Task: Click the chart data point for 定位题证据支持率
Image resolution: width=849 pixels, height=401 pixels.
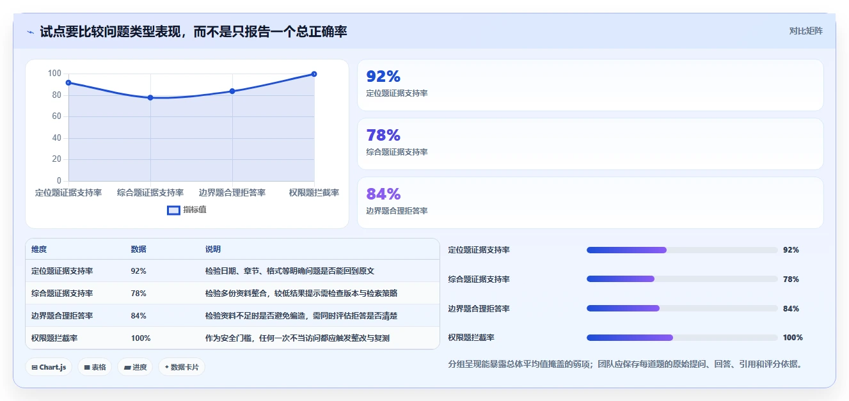Action: (68, 83)
